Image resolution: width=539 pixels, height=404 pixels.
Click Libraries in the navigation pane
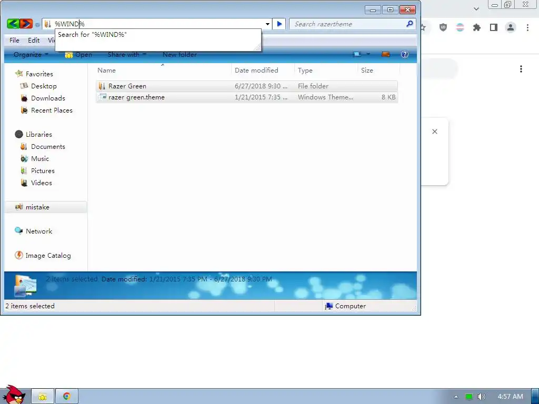38,134
